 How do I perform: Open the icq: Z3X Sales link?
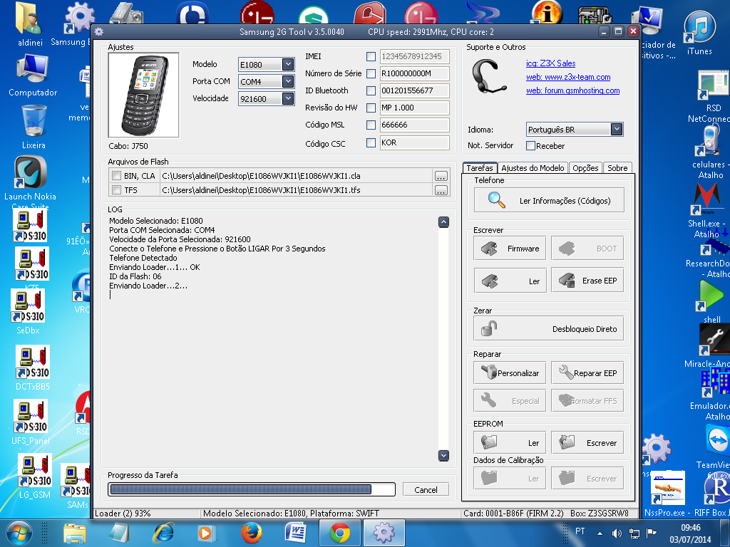(551, 63)
